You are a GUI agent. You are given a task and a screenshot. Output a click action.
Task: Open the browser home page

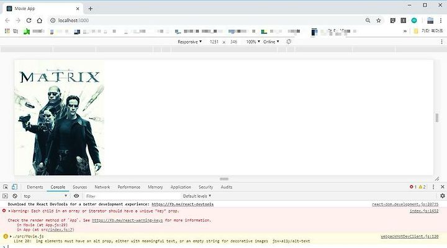[x=40, y=21]
